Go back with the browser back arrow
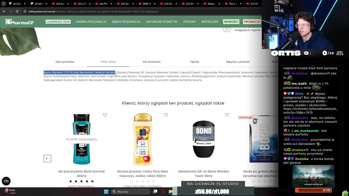 pos(4,11)
